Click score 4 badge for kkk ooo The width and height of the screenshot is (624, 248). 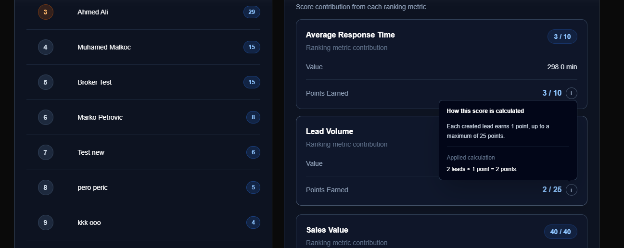(253, 223)
